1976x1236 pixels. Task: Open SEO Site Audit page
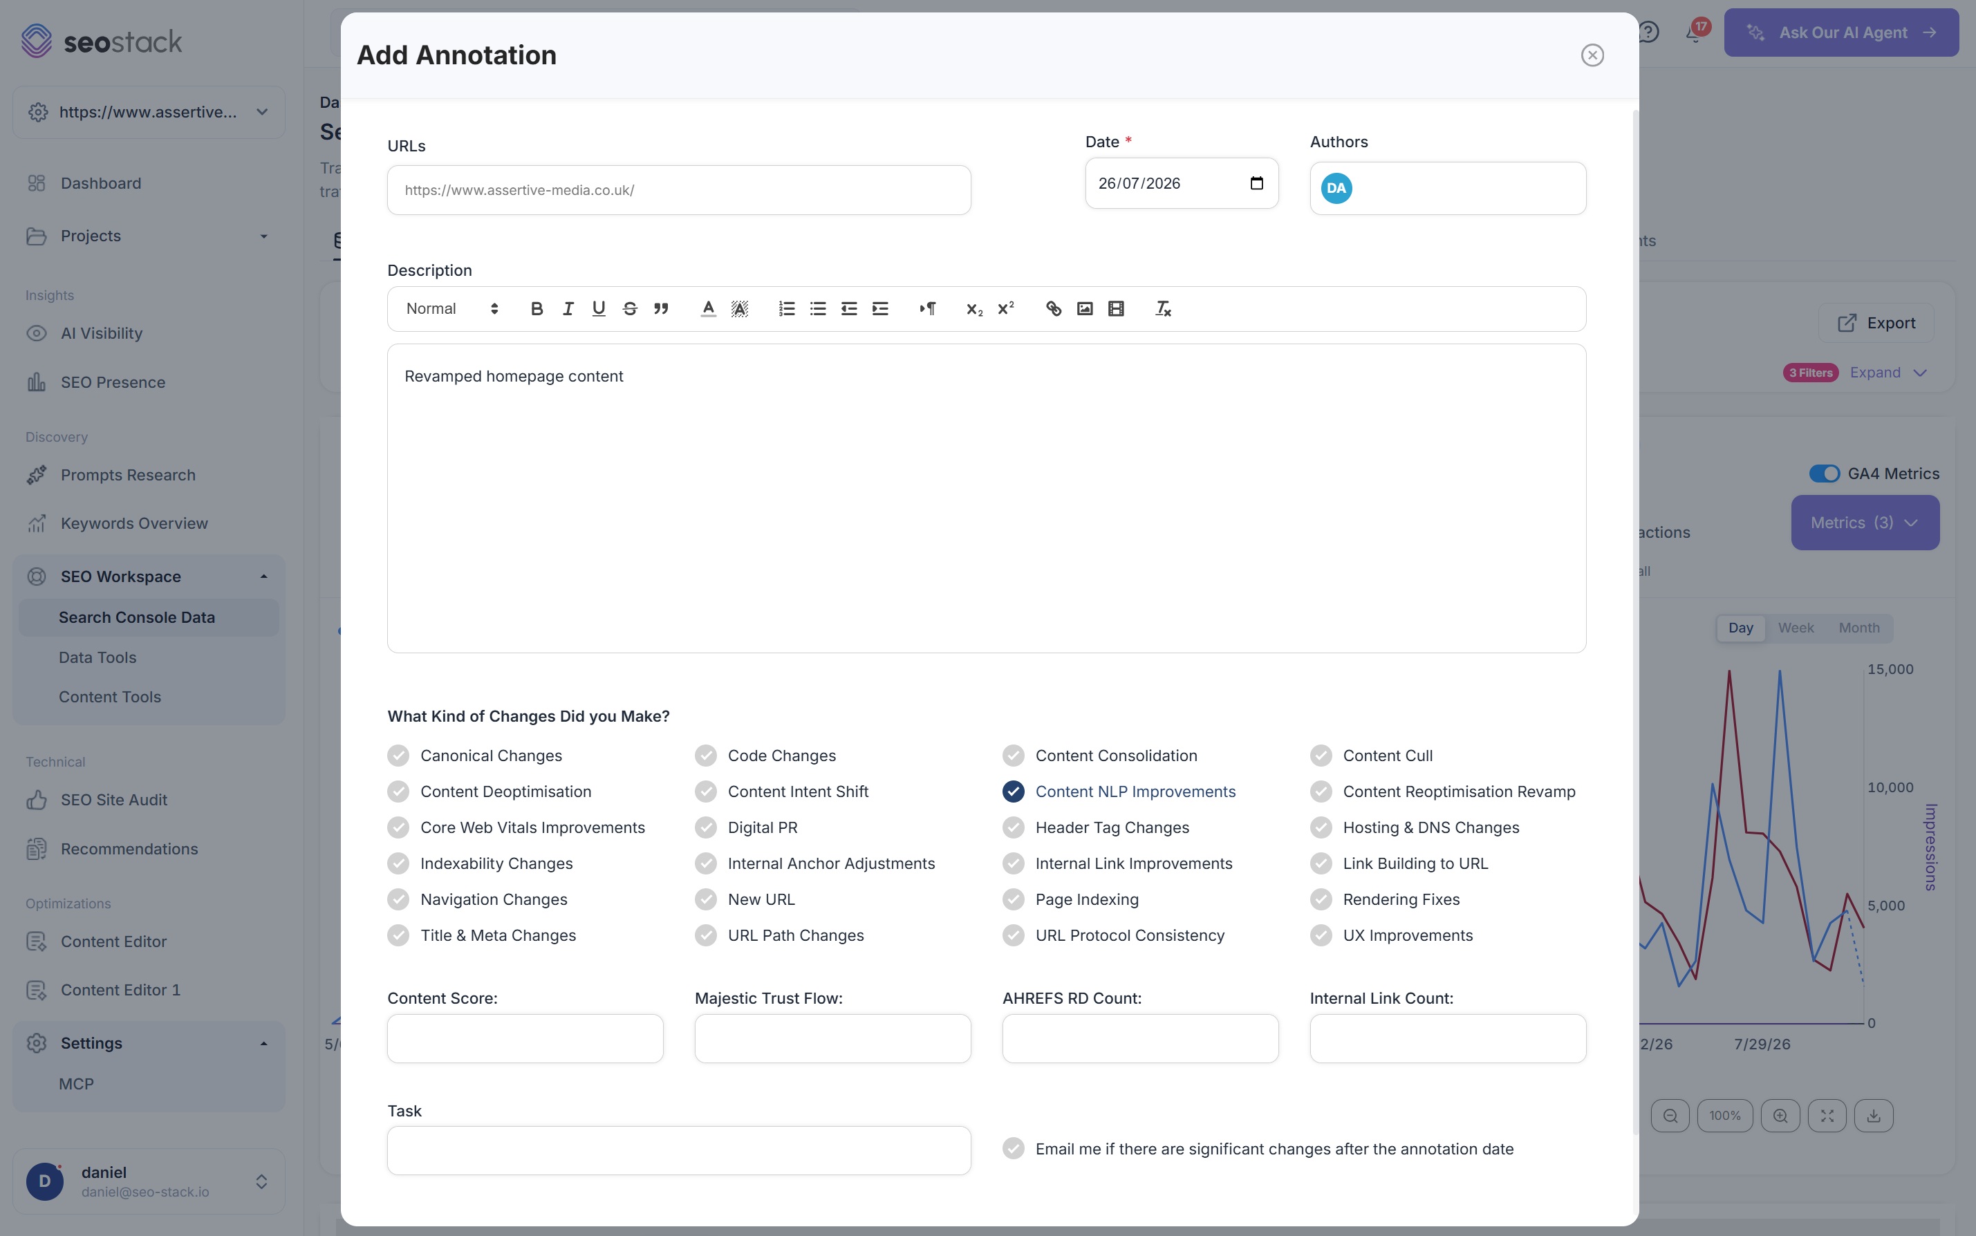pyautogui.click(x=113, y=801)
